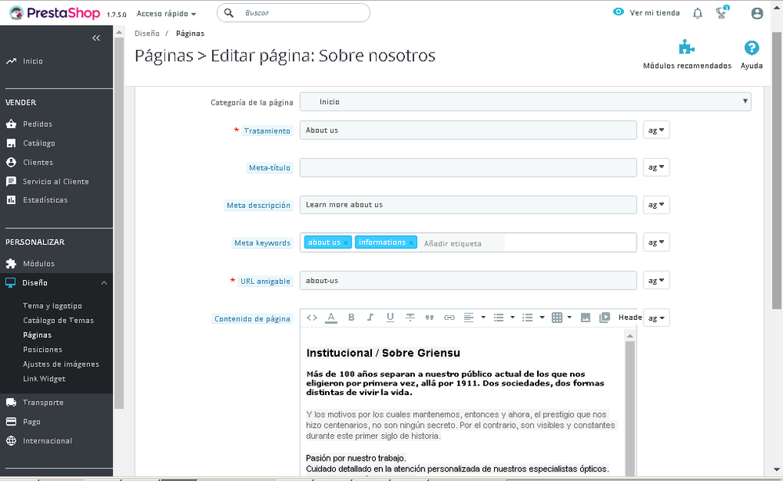Insert media from editor toolbar

[x=604, y=318]
